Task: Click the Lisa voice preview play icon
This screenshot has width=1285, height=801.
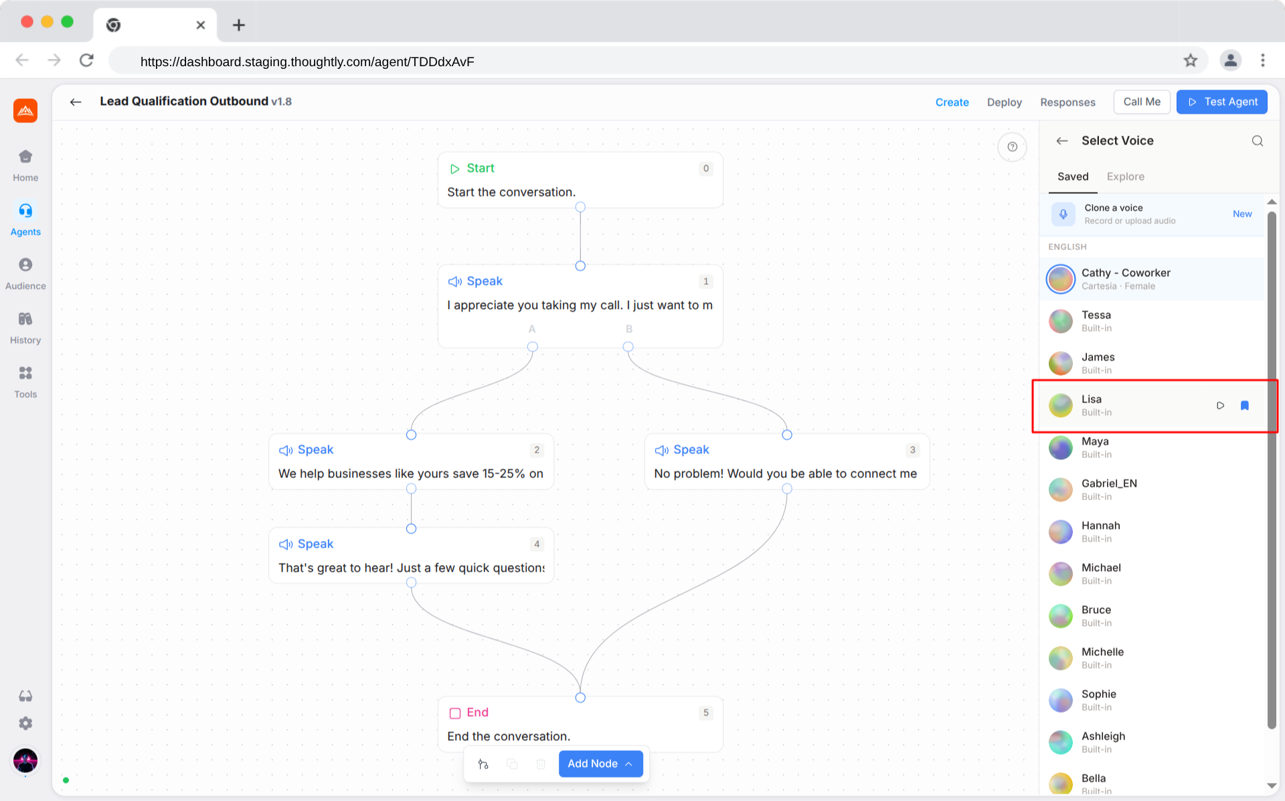Action: 1220,405
